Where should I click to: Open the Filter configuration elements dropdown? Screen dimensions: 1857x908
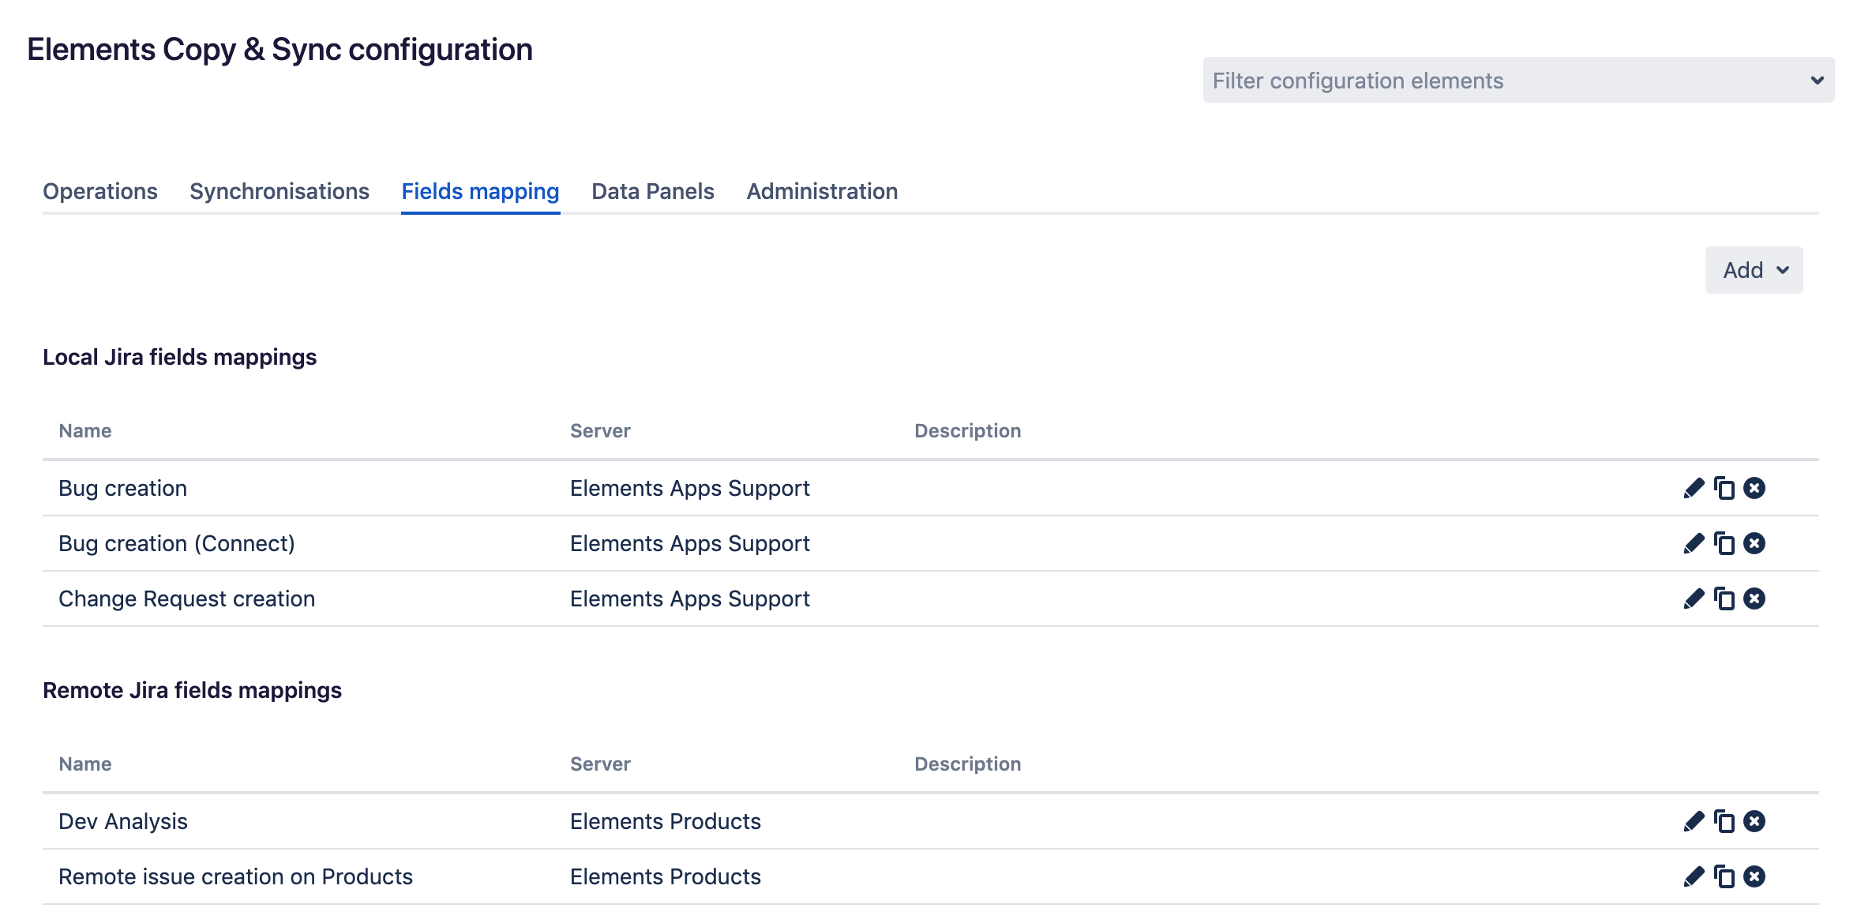point(1517,80)
